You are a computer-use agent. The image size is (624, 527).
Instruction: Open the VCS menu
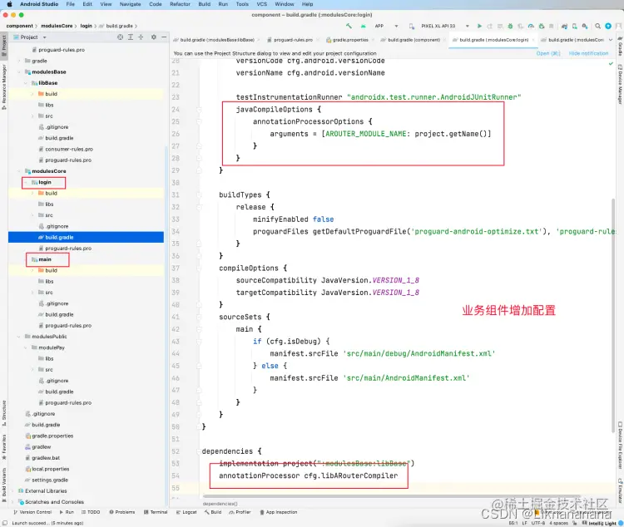[x=262, y=4]
